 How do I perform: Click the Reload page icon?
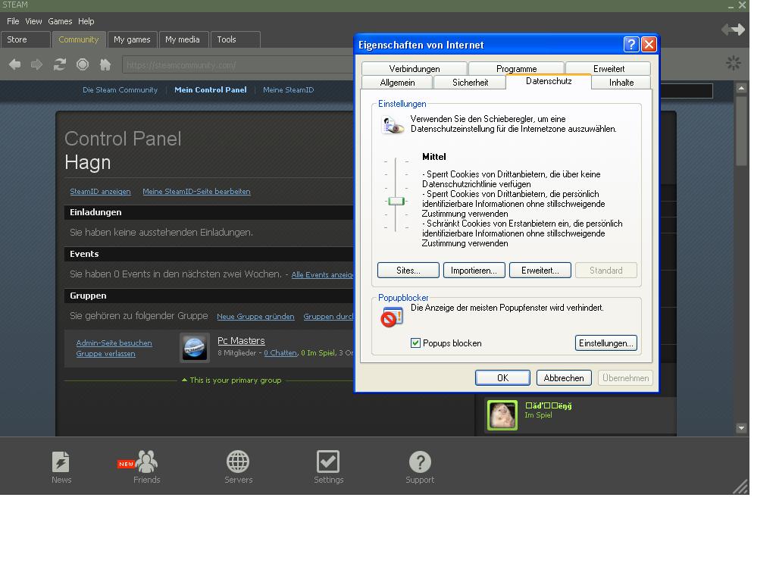(x=59, y=64)
